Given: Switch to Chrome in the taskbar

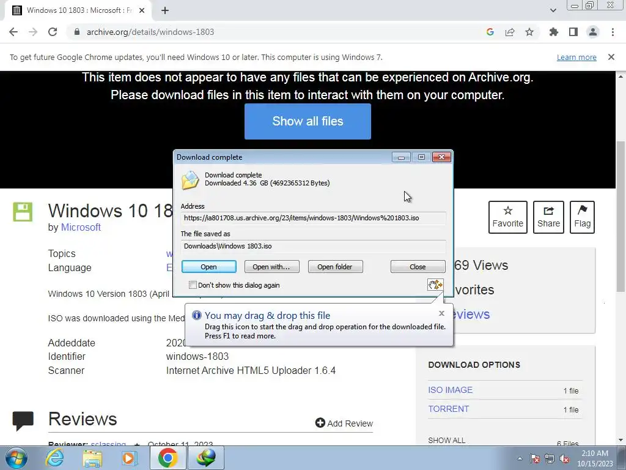Looking at the screenshot, I should tap(168, 458).
